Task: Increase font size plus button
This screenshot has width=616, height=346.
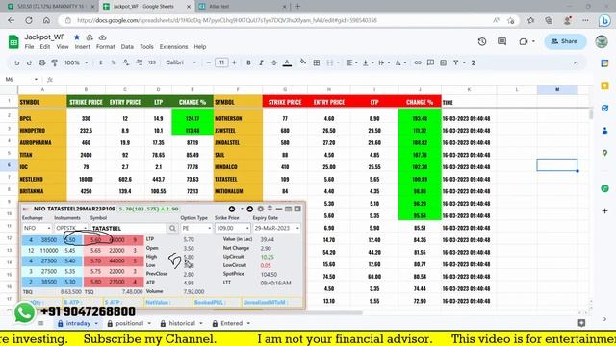Action: 234,62
